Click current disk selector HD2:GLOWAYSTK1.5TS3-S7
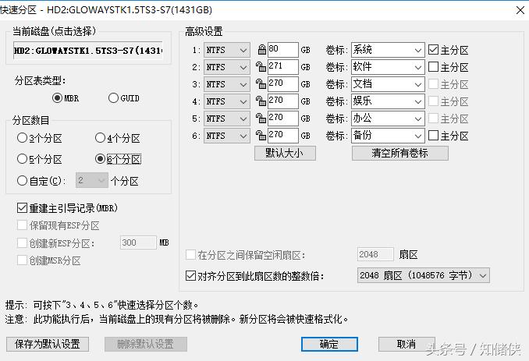Image resolution: width=529 pixels, height=361 pixels. pos(88,51)
